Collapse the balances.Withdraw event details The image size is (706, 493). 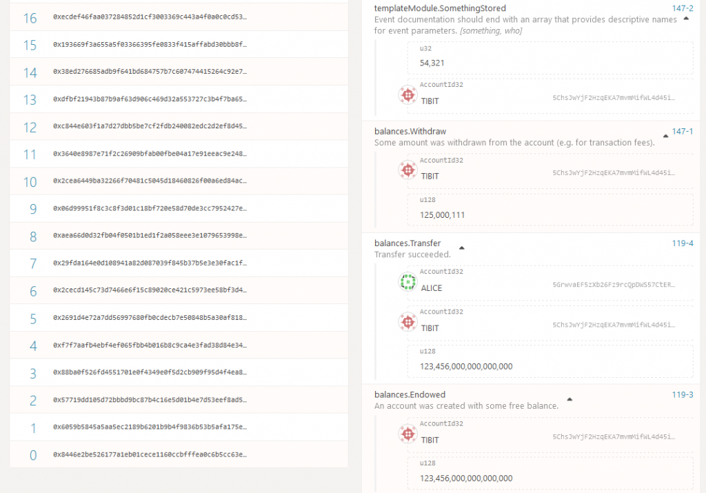click(665, 137)
